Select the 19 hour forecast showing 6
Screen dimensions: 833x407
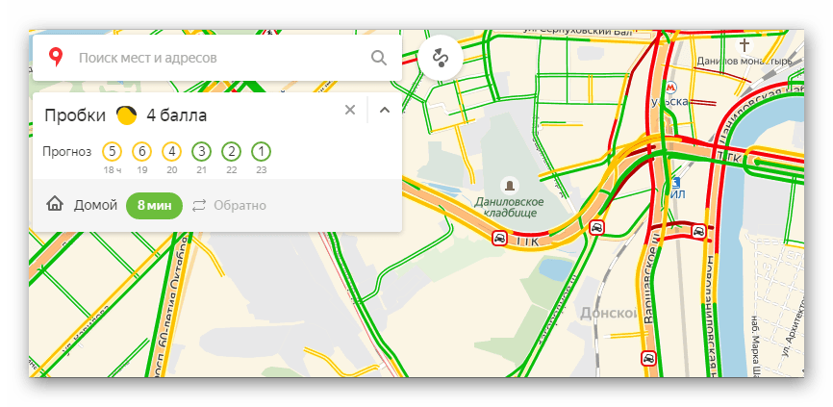(141, 152)
